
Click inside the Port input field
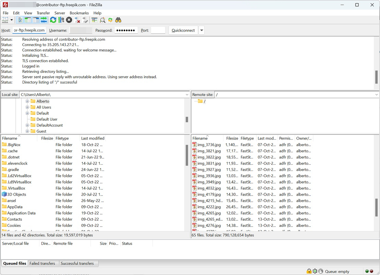[x=158, y=30]
